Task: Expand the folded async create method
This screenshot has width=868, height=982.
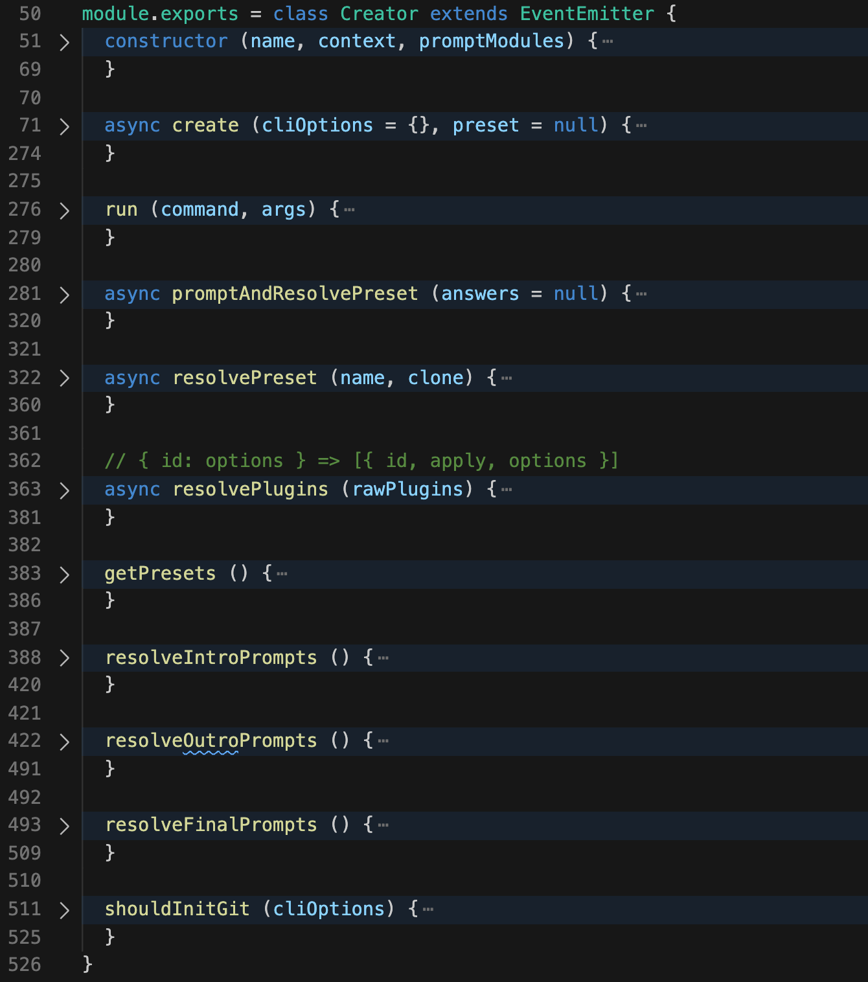Action: tap(64, 126)
